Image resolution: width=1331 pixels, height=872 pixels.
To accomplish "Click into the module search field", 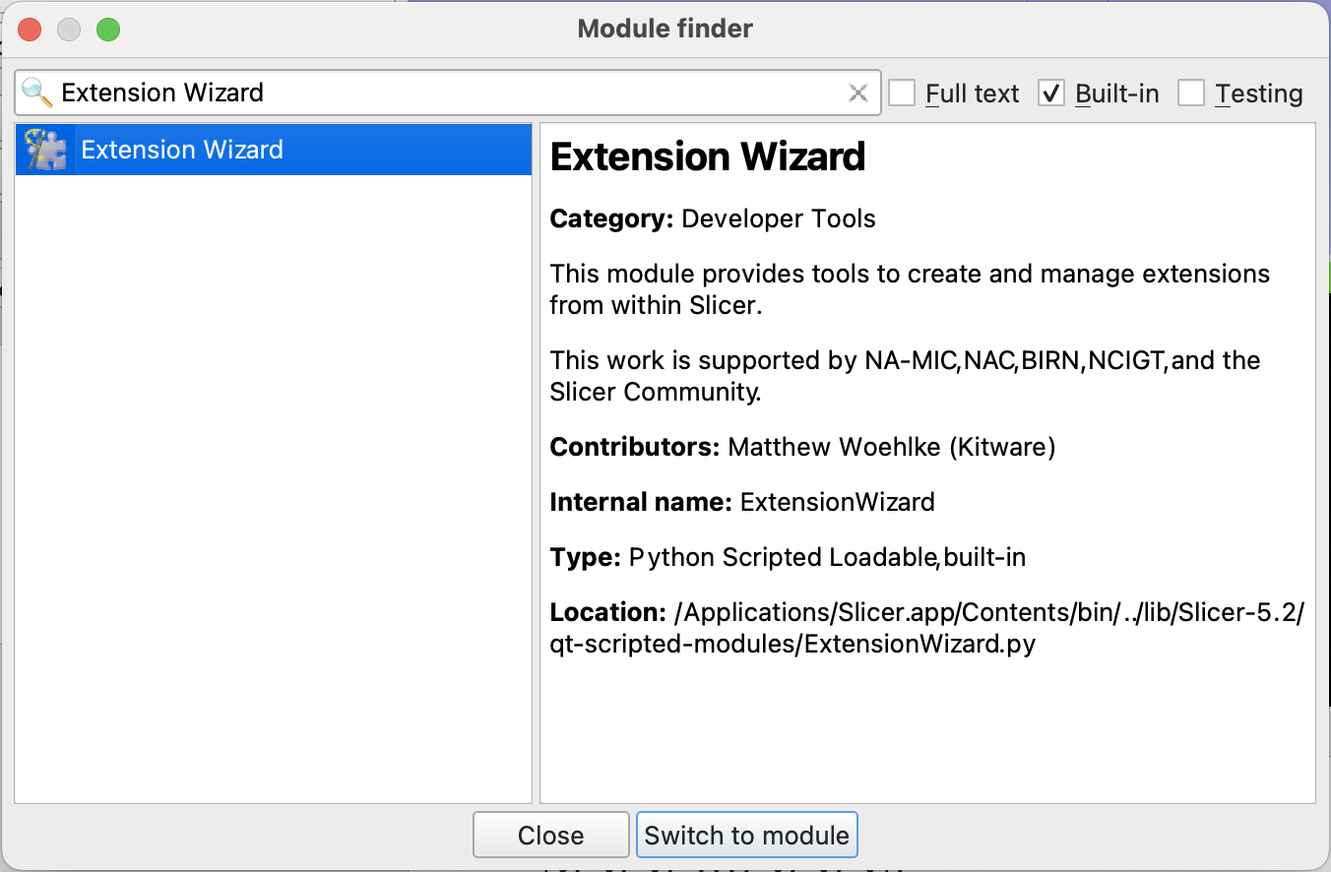I will coord(448,93).
